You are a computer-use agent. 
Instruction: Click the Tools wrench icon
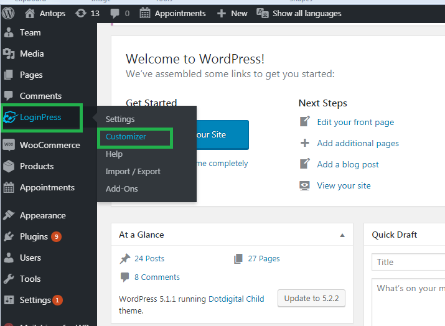point(9,279)
